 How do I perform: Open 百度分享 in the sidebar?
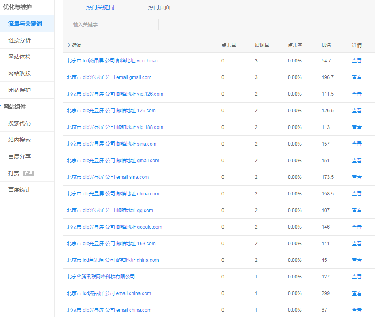(x=19, y=156)
